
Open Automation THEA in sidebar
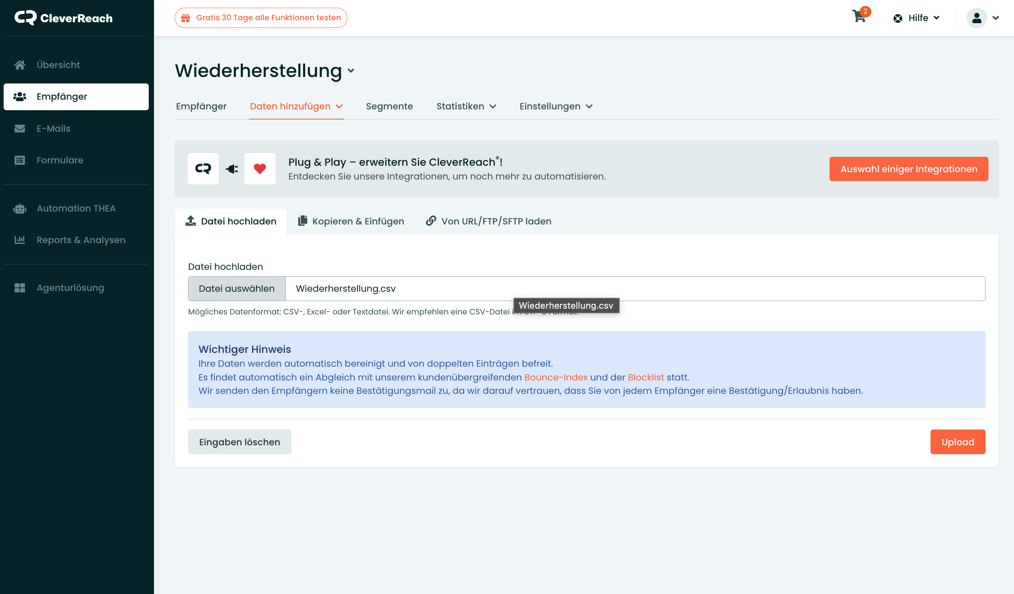click(x=76, y=208)
